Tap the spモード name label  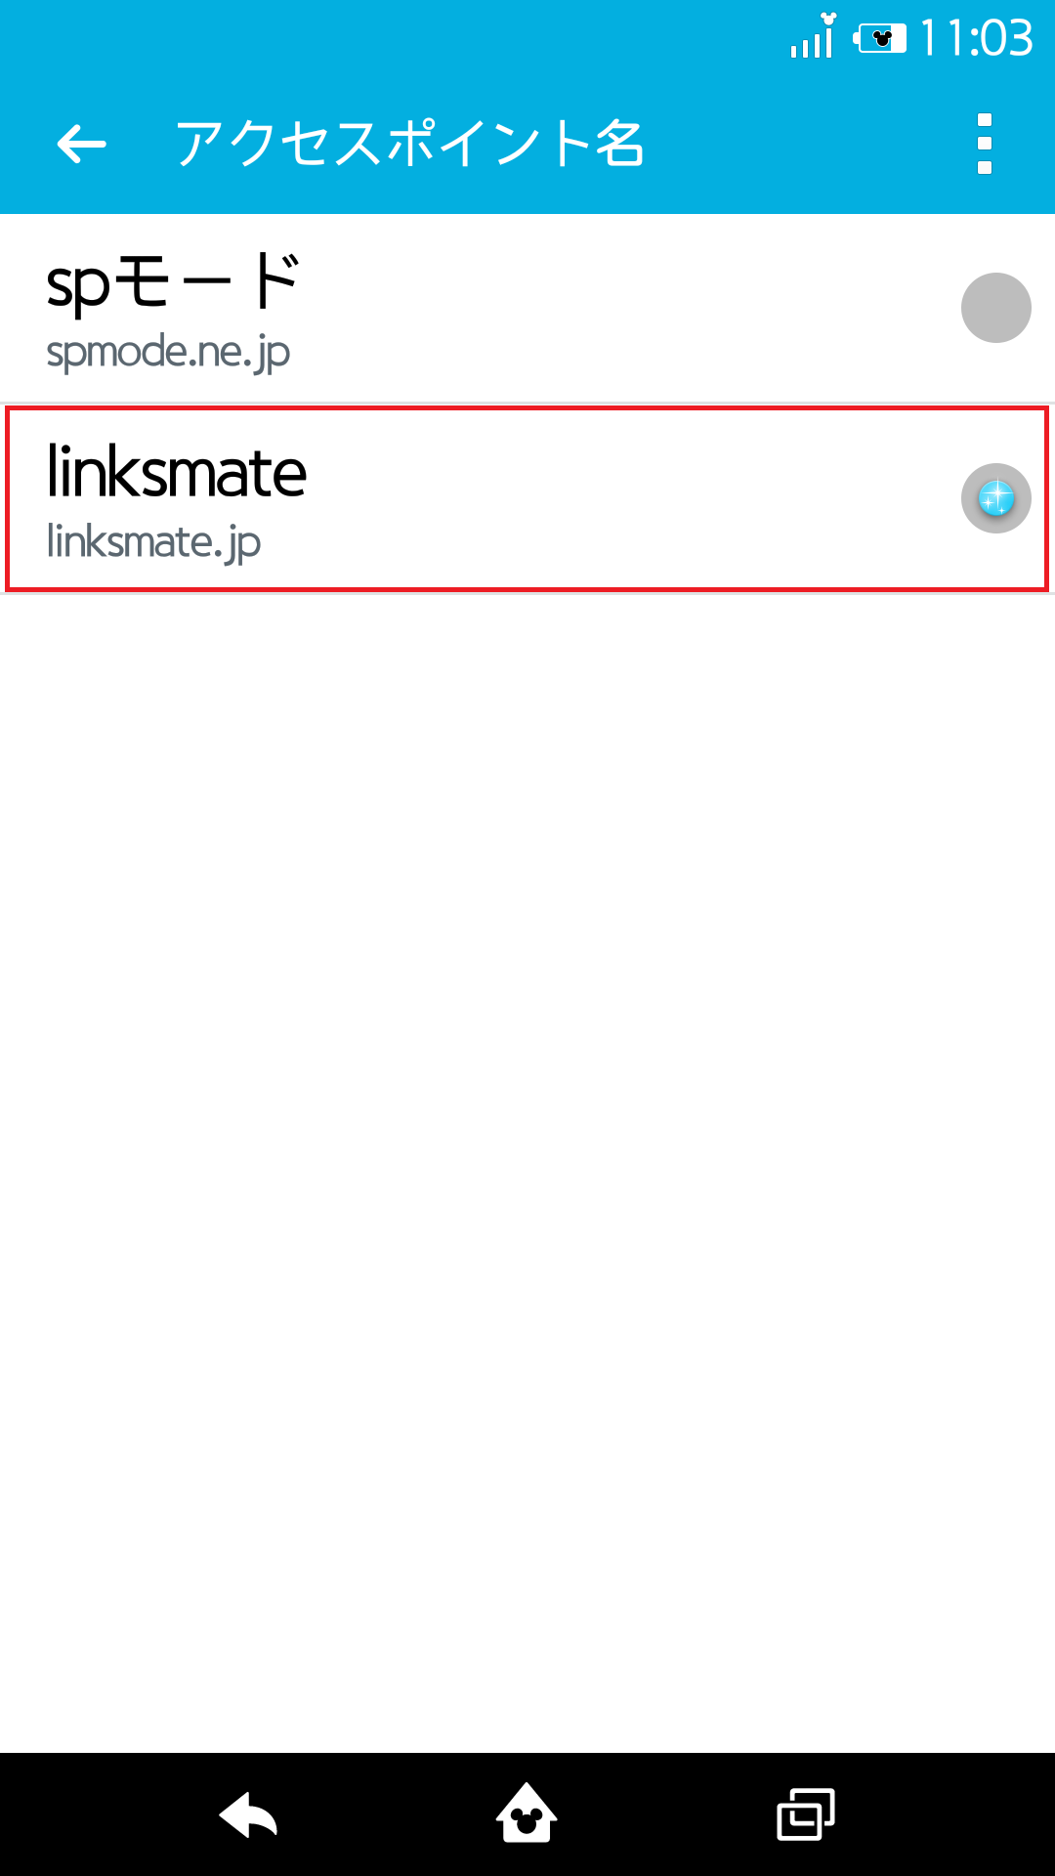173,283
